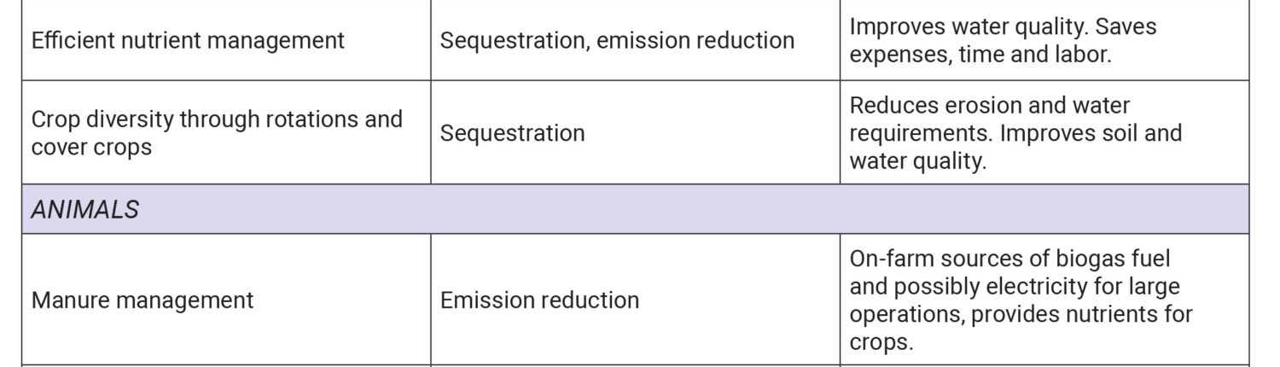
Task: Select the 'Sequestration, emission reduction' cell
Action: [x=617, y=40]
